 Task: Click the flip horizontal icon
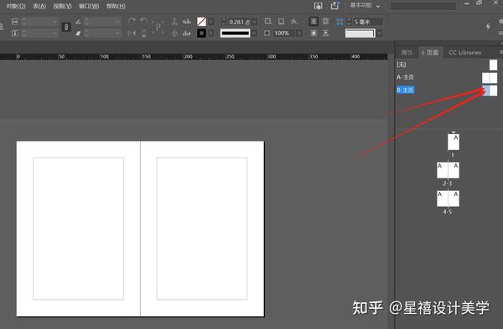[x=132, y=33]
